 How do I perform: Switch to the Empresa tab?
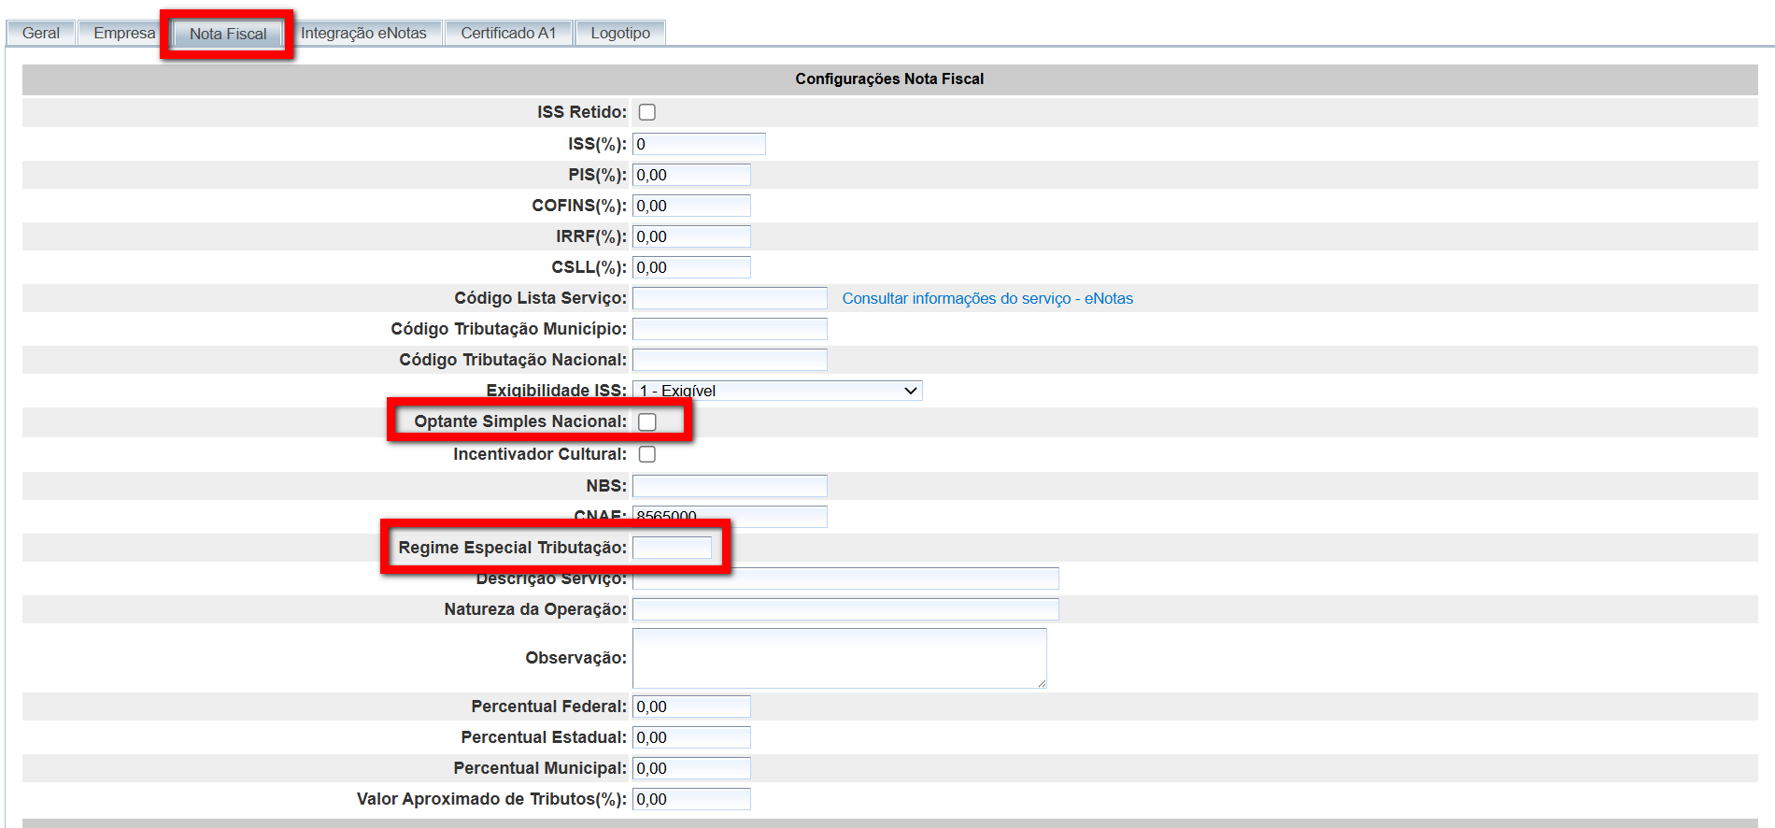pyautogui.click(x=123, y=33)
